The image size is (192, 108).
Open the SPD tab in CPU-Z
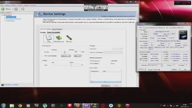[167, 28]
